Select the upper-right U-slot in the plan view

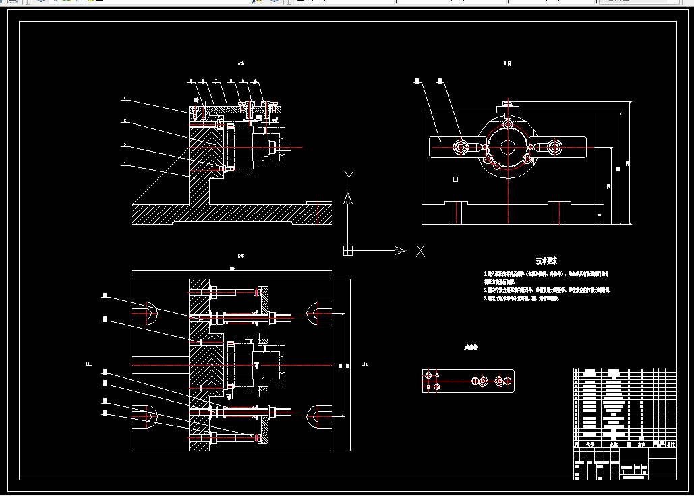click(x=320, y=314)
